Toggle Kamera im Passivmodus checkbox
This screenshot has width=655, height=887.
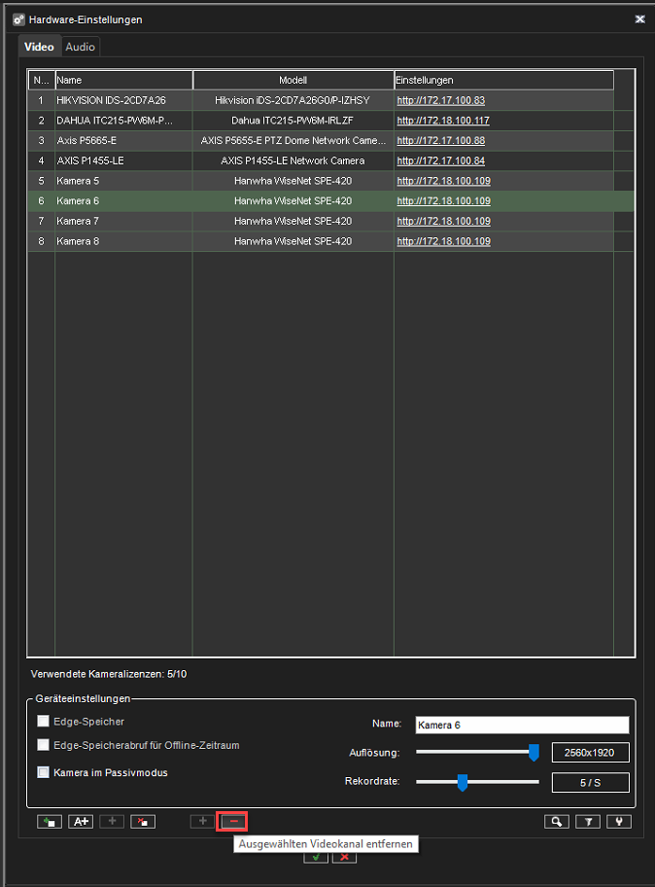click(43, 772)
